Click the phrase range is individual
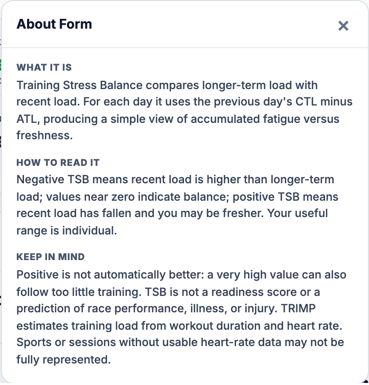369x385 pixels. coord(66,231)
